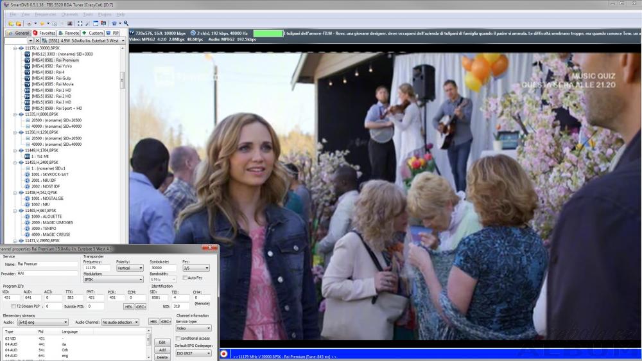Click radio icon of MAGIC CREUSE
The width and height of the screenshot is (642, 361).
(28, 234)
